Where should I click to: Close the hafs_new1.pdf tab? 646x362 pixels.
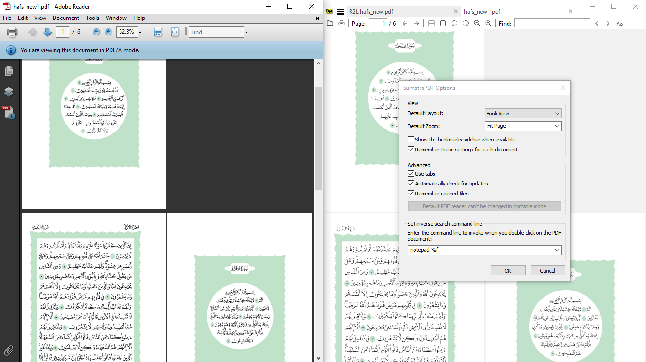[x=571, y=11]
